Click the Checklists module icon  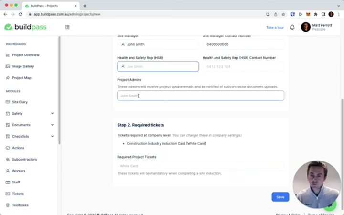(8, 136)
